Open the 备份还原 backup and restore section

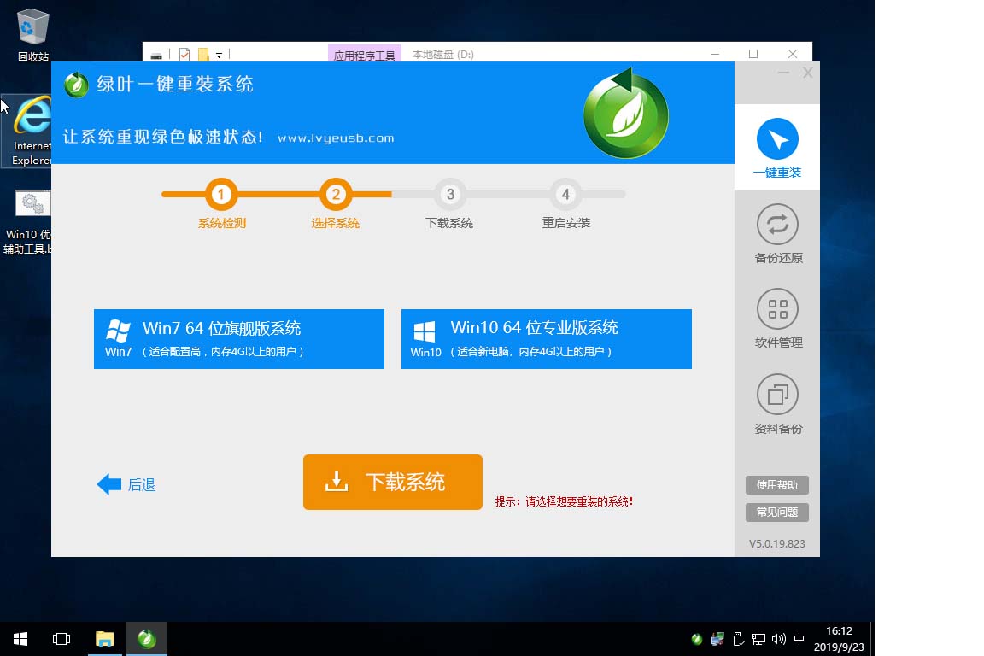[777, 233]
